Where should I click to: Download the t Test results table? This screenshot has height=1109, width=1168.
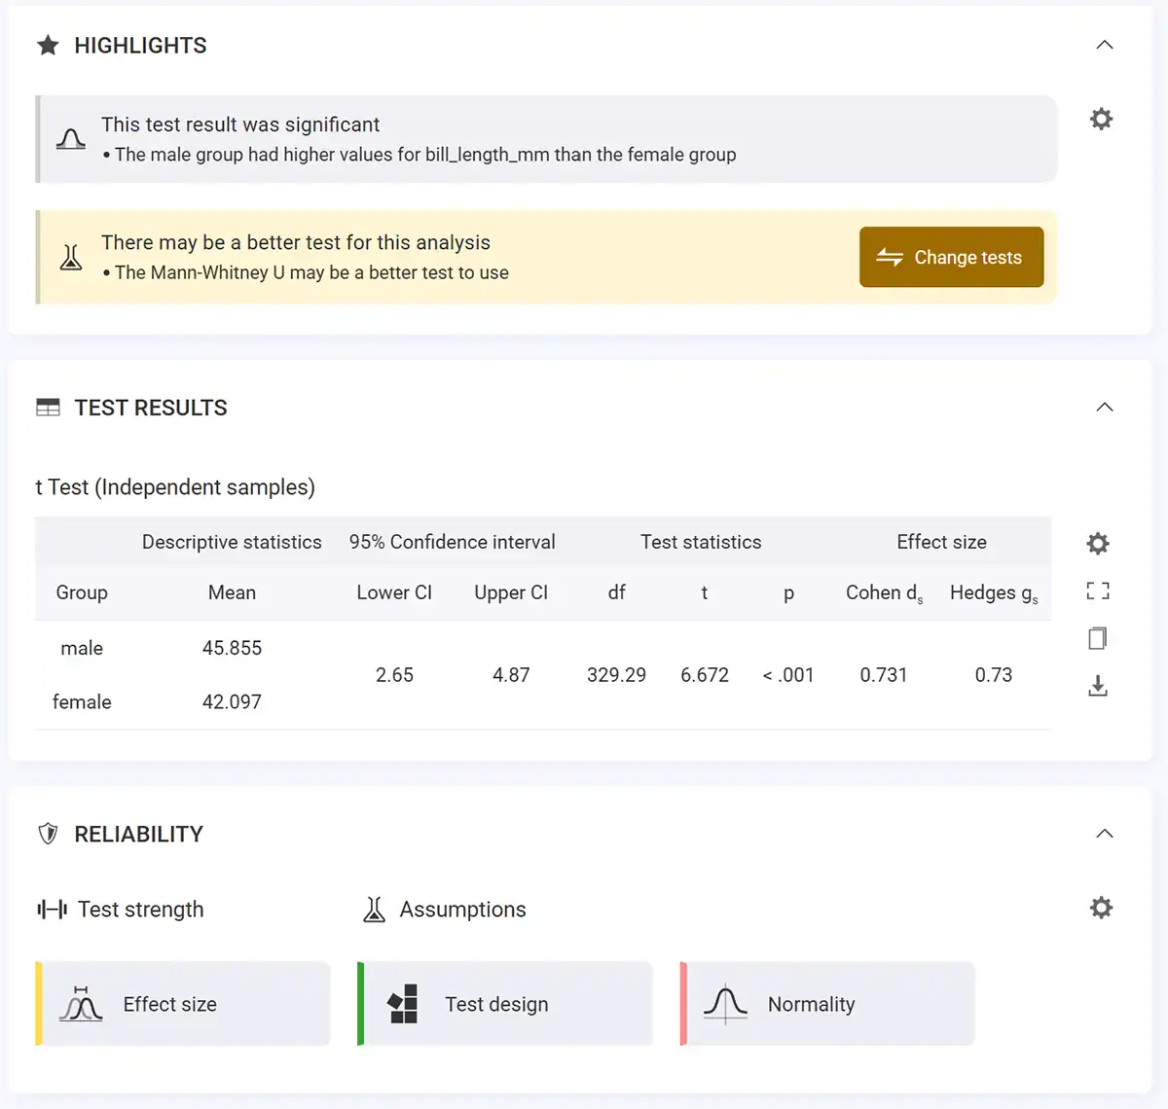tap(1098, 686)
